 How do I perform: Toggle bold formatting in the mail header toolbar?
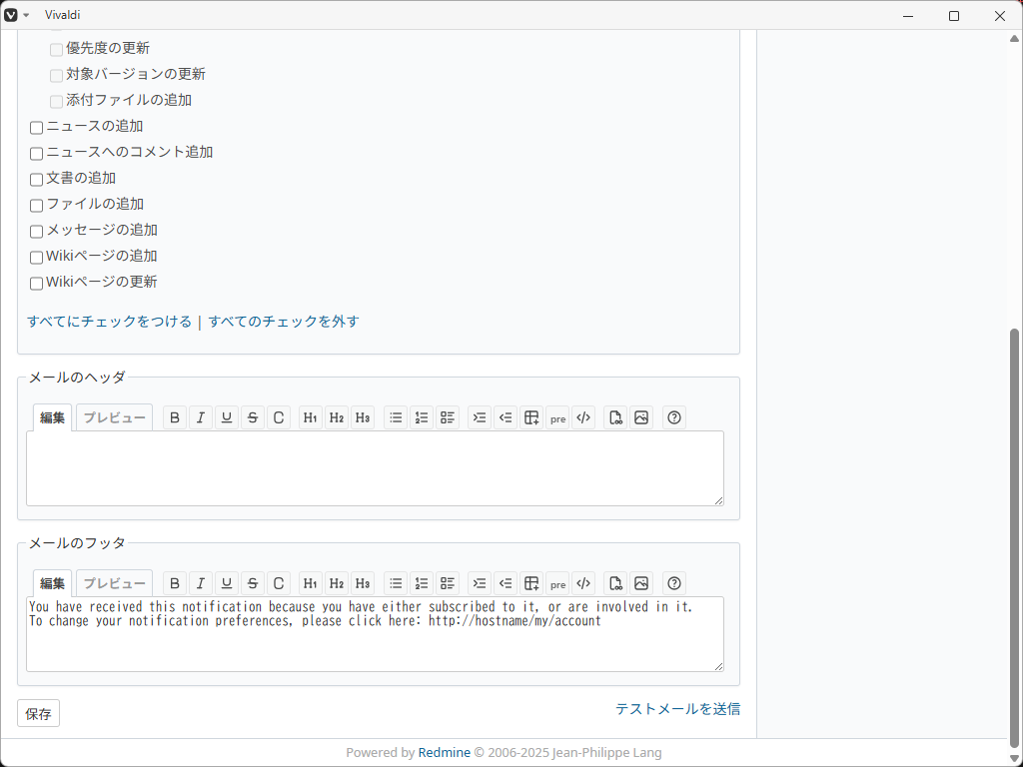[175, 417]
